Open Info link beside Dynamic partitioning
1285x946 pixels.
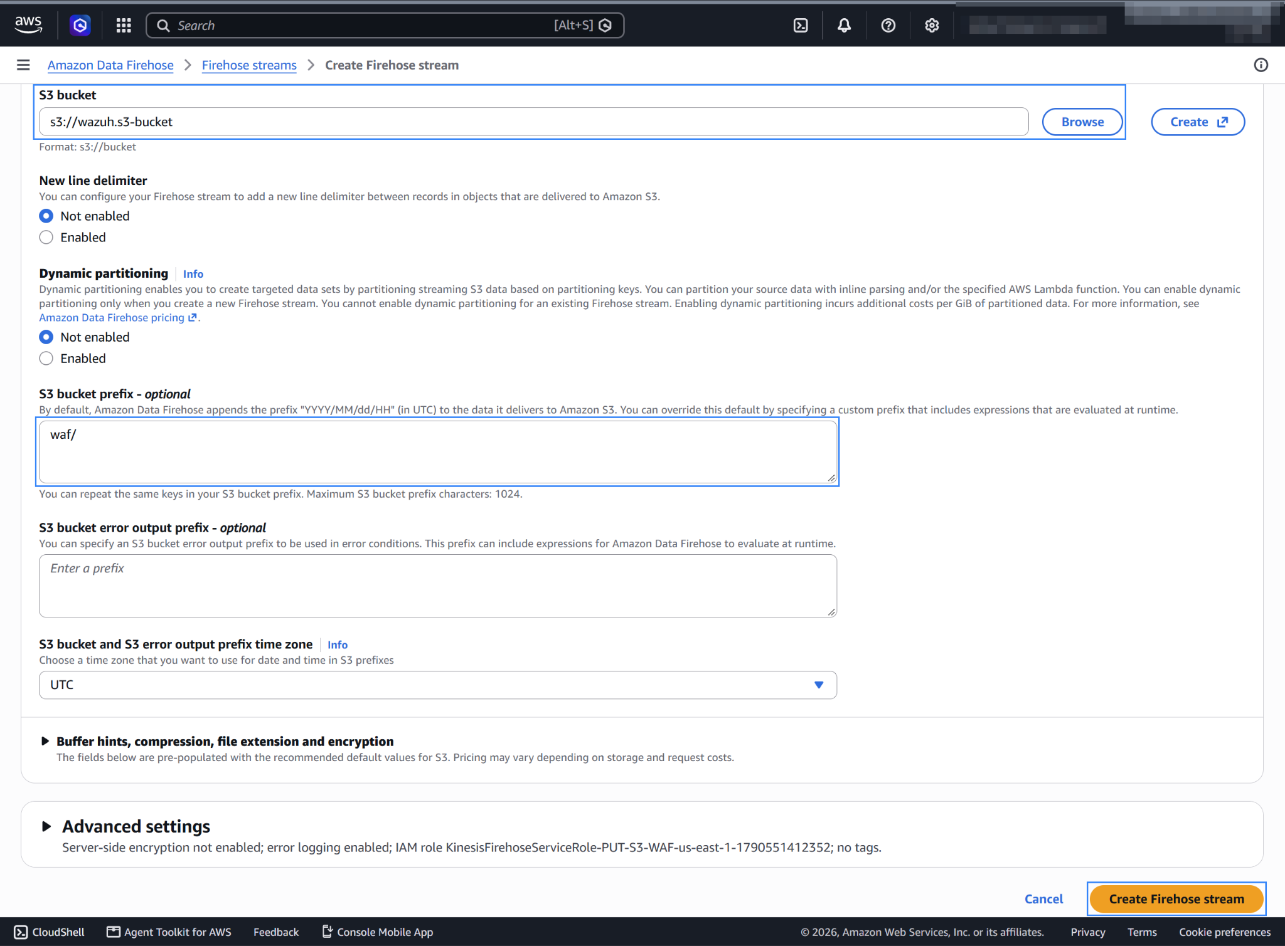pos(193,274)
